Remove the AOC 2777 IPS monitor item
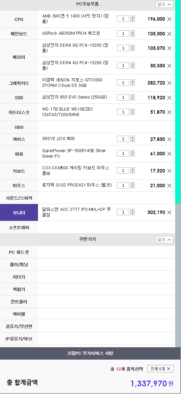The image size is (181, 396). tap(169, 212)
